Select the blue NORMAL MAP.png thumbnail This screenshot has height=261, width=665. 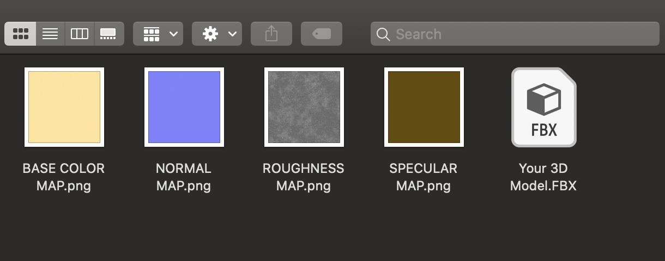[x=184, y=107]
